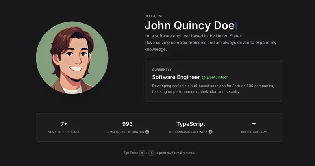Click the 7+ years stat value

click(64, 124)
